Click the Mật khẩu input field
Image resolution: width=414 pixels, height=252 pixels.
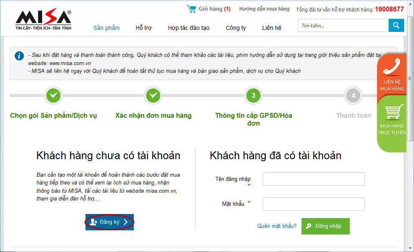click(x=313, y=204)
